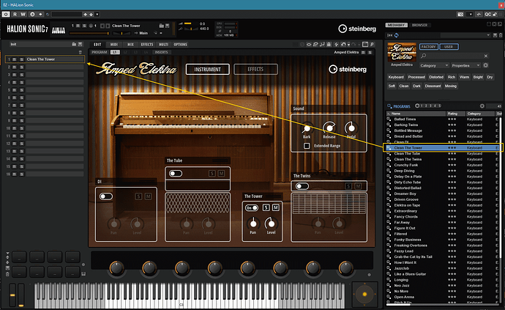Load multi via folder icon next to Init
505x310 pixels.
coord(74,44)
